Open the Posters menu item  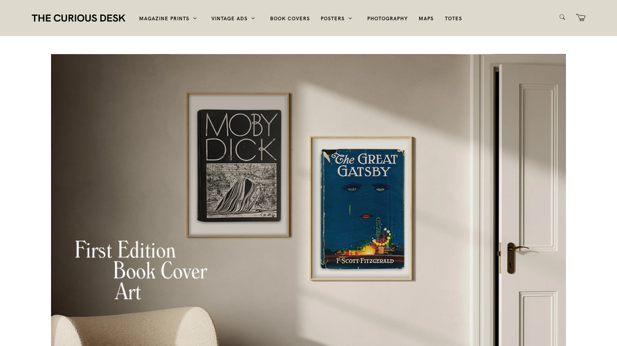click(x=332, y=18)
